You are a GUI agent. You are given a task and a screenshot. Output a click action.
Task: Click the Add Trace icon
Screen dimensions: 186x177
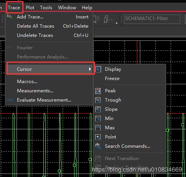coord(10,17)
